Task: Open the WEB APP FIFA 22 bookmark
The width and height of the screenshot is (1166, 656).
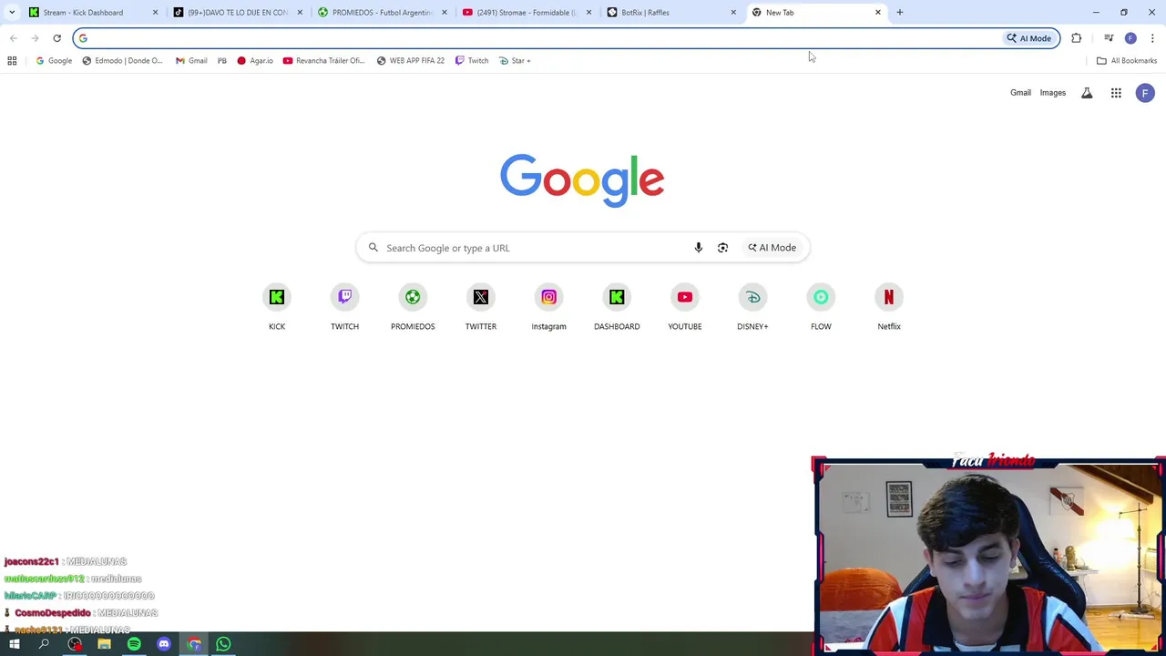Action: pyautogui.click(x=411, y=61)
